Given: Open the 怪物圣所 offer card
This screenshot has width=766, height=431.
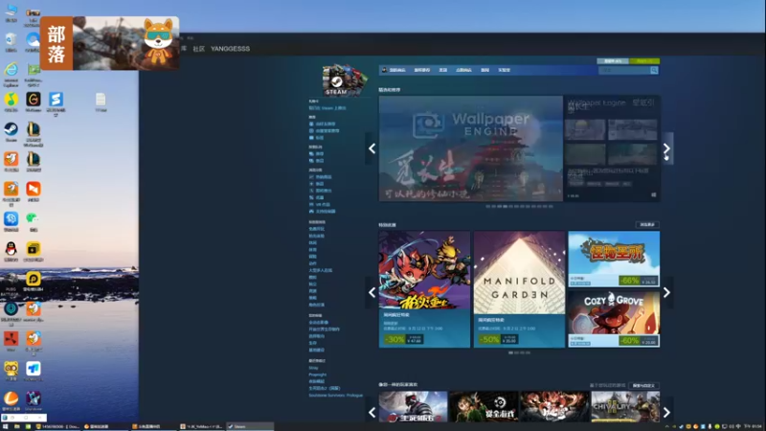Looking at the screenshot, I should click(614, 259).
